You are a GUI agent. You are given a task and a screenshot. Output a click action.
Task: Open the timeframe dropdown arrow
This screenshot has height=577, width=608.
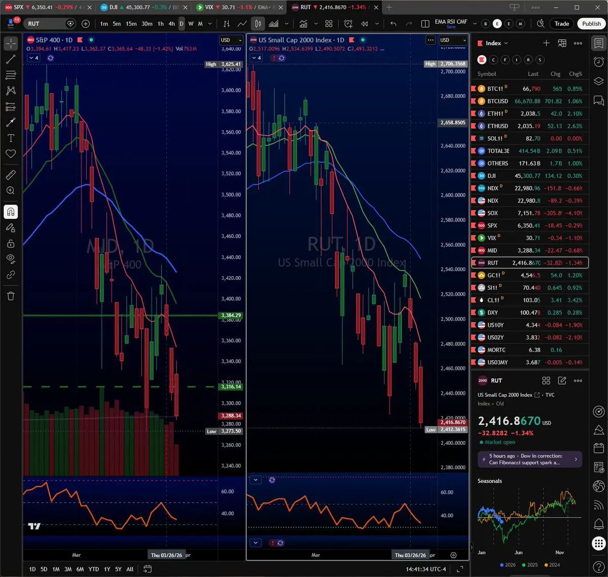tap(210, 24)
